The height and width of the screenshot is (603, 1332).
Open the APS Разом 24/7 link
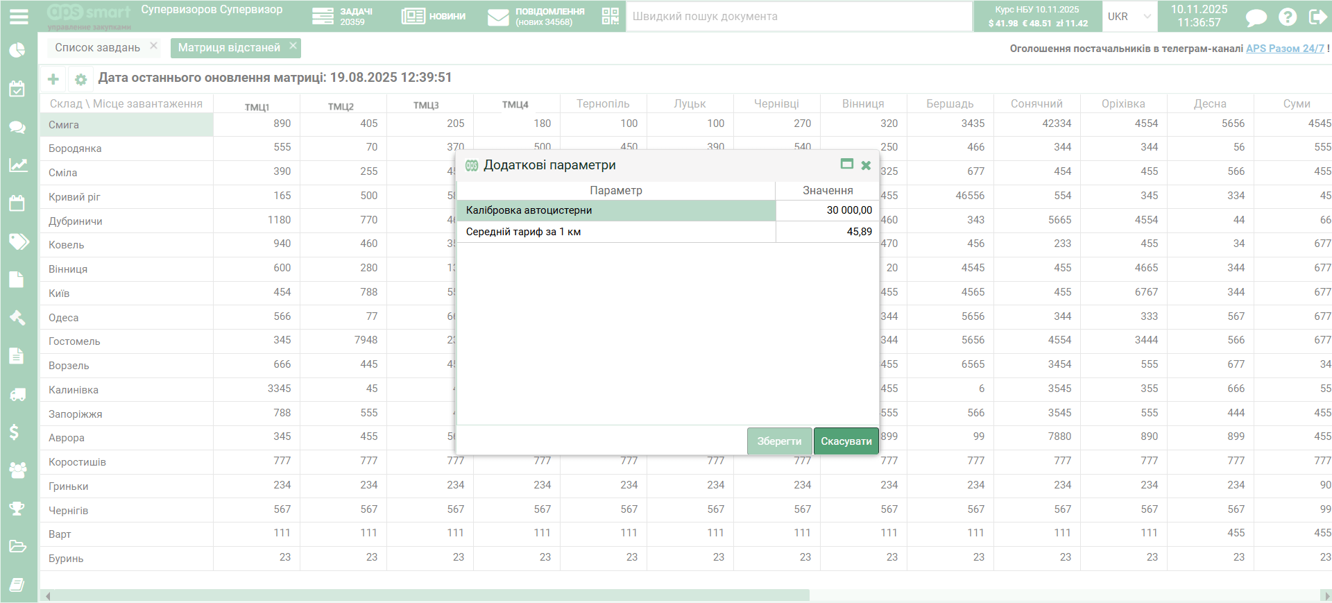click(x=1285, y=49)
